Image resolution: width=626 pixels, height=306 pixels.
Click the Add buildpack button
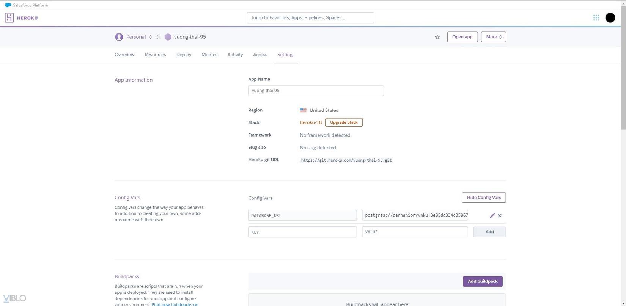tap(483, 281)
